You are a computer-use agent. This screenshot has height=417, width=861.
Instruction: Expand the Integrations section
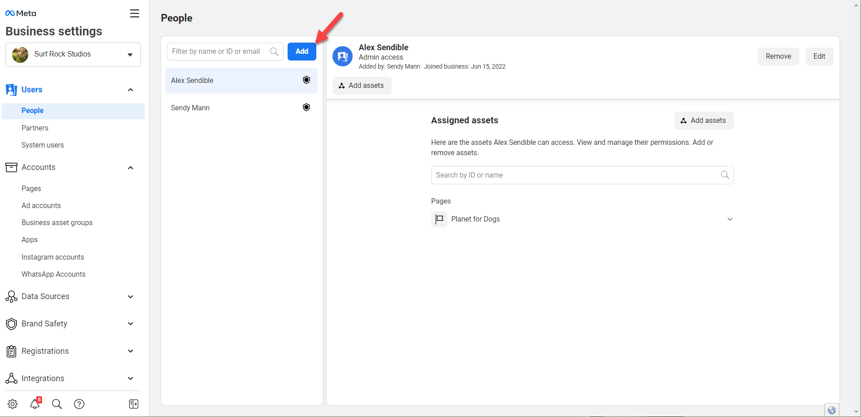click(131, 378)
